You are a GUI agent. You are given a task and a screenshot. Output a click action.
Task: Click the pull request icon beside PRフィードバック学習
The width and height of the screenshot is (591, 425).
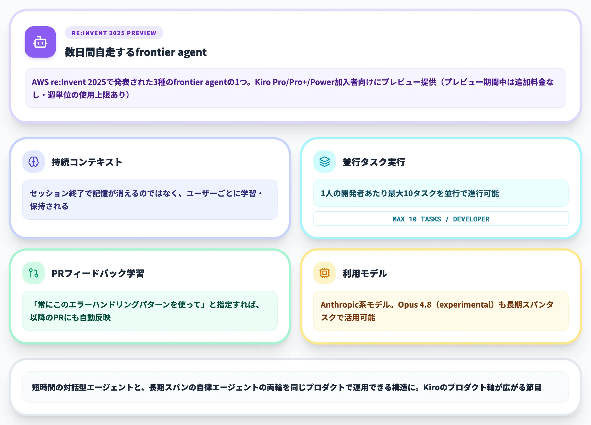[x=34, y=273]
